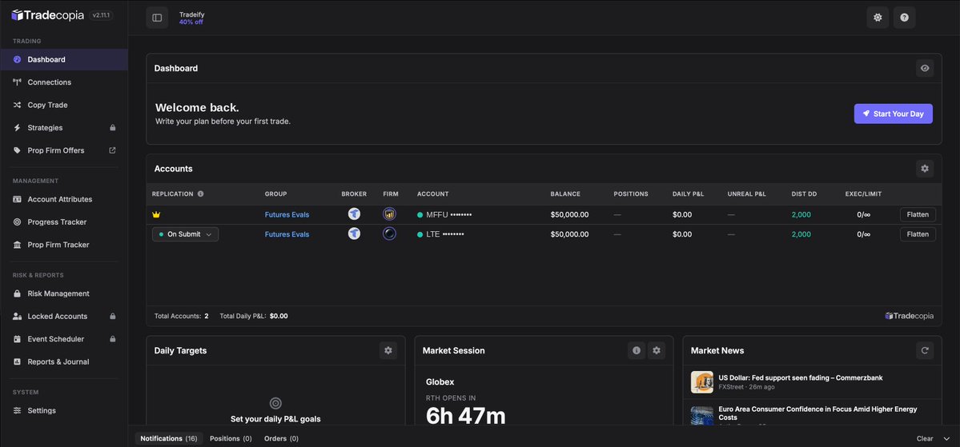The image size is (960, 447).
Task: Open Prop Firm Tracker page
Action: click(x=64, y=245)
